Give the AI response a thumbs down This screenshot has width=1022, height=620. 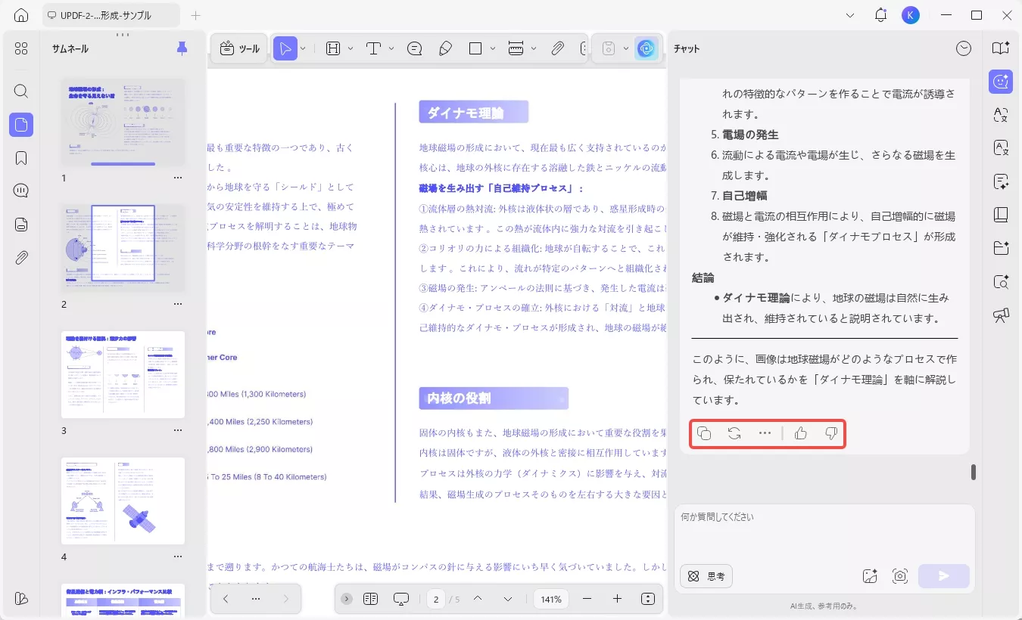tap(830, 433)
